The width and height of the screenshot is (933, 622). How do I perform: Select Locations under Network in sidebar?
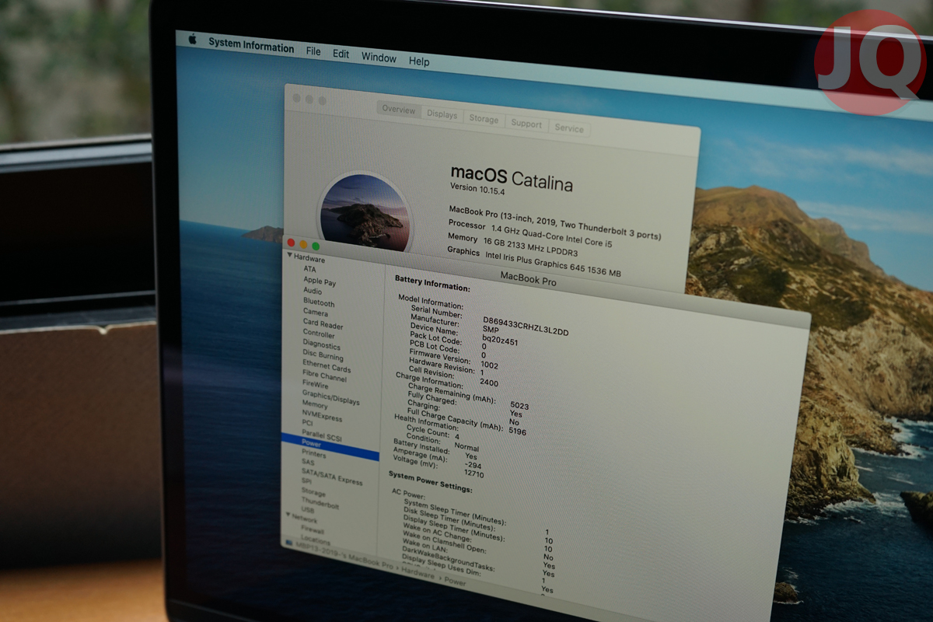tap(316, 541)
